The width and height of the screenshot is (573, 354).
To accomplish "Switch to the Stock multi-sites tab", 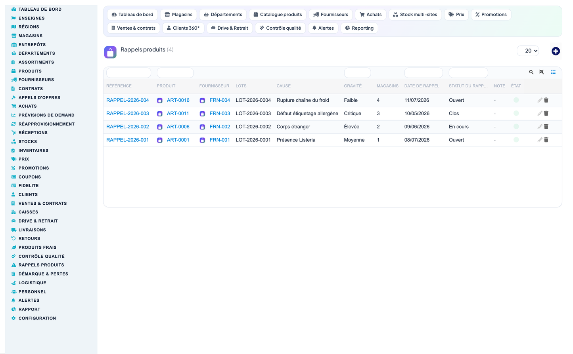I will point(415,15).
